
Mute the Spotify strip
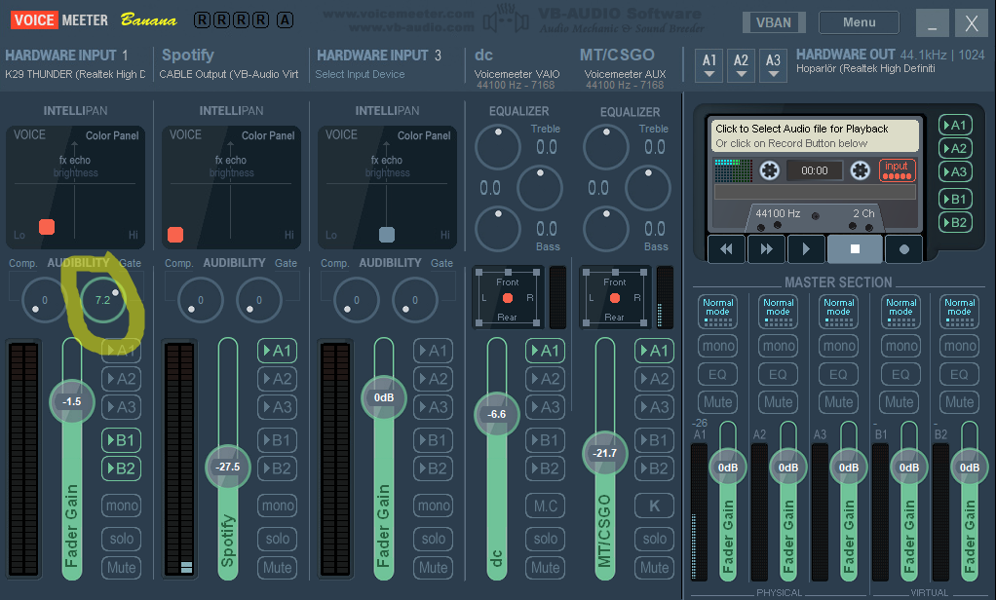click(277, 567)
